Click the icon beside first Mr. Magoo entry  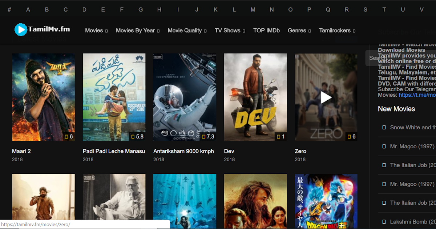pos(384,146)
